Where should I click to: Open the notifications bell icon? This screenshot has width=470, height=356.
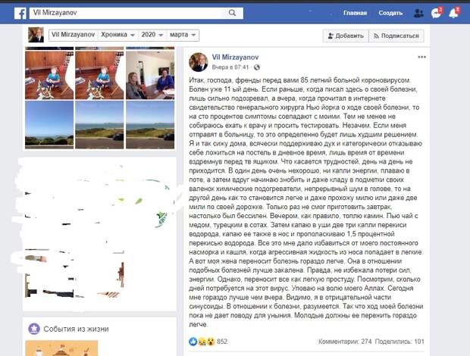(453, 13)
